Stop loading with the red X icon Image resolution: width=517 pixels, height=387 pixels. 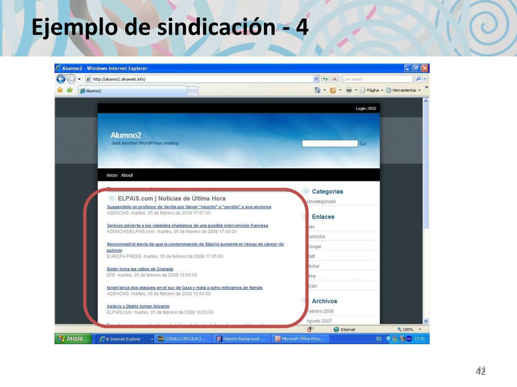tap(335, 79)
